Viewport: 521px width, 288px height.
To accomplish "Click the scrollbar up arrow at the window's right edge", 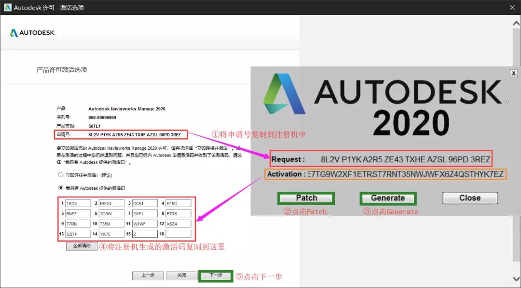I will point(516,24).
